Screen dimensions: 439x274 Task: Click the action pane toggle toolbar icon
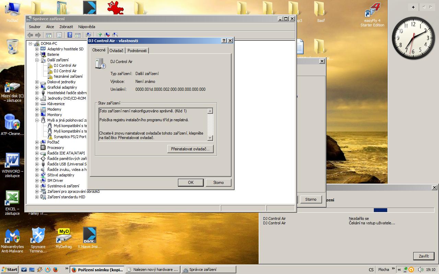coord(78,35)
